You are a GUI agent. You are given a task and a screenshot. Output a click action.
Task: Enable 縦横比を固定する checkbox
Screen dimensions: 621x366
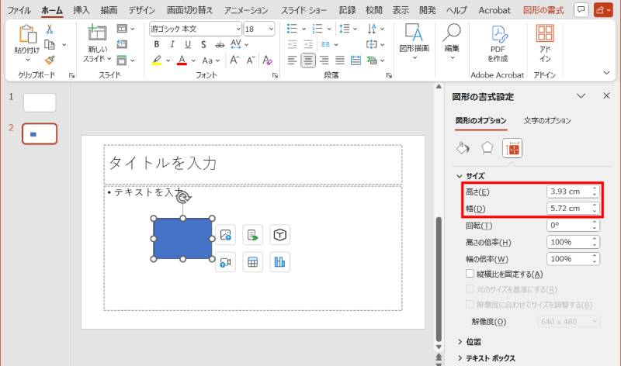click(470, 274)
